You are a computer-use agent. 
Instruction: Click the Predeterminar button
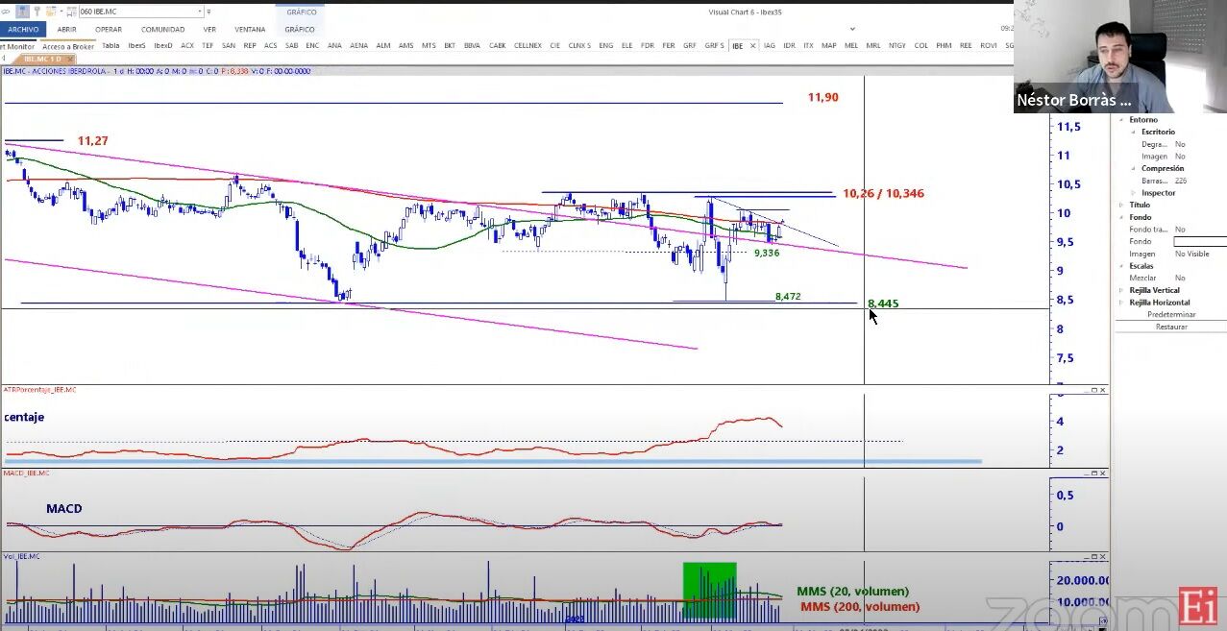pyautogui.click(x=1171, y=314)
